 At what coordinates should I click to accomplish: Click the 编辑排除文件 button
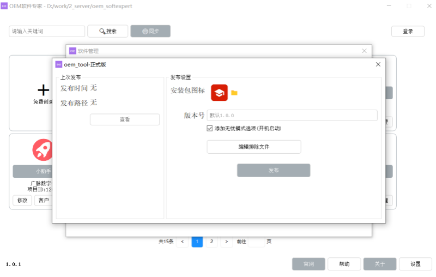254,147
